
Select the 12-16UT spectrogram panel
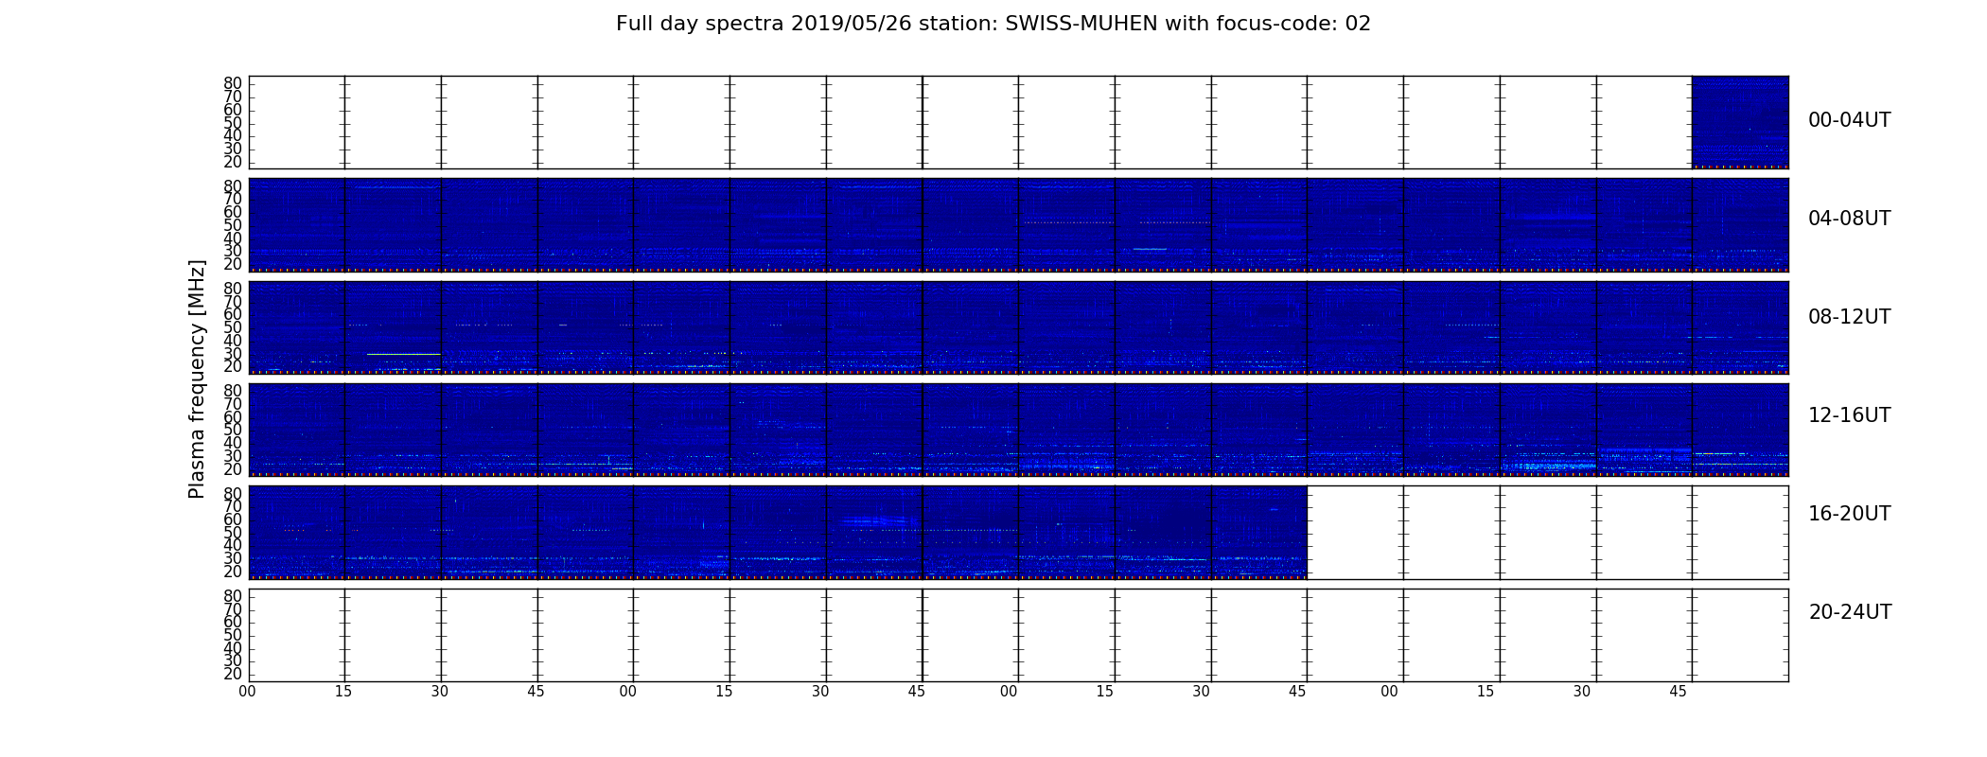pos(1018,430)
